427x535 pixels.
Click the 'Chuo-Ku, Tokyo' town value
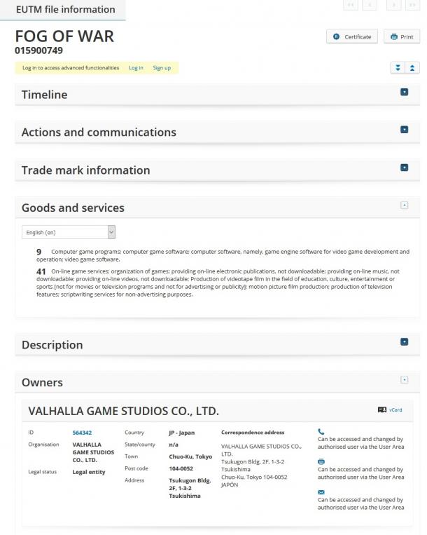pos(190,456)
